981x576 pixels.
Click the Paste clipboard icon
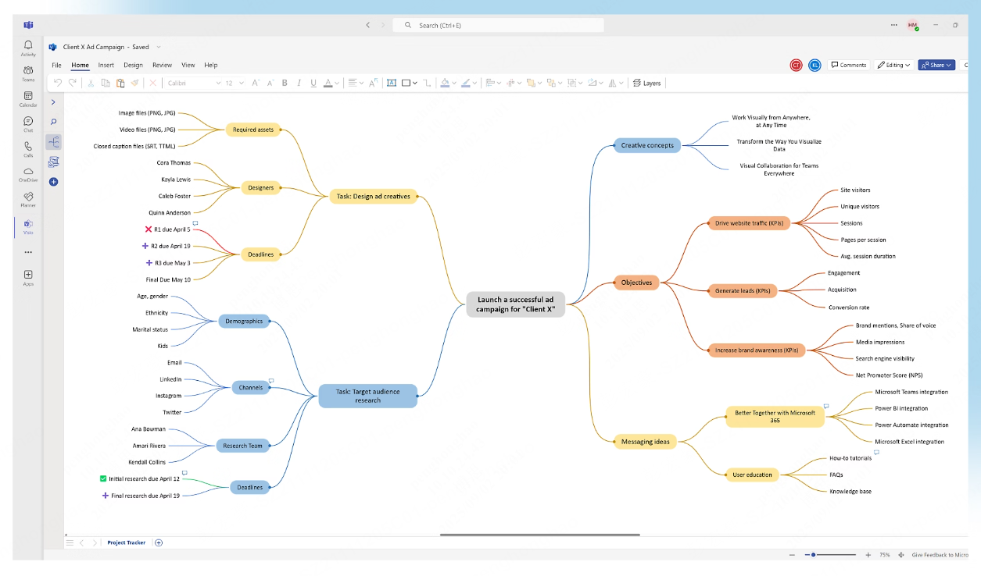click(120, 83)
